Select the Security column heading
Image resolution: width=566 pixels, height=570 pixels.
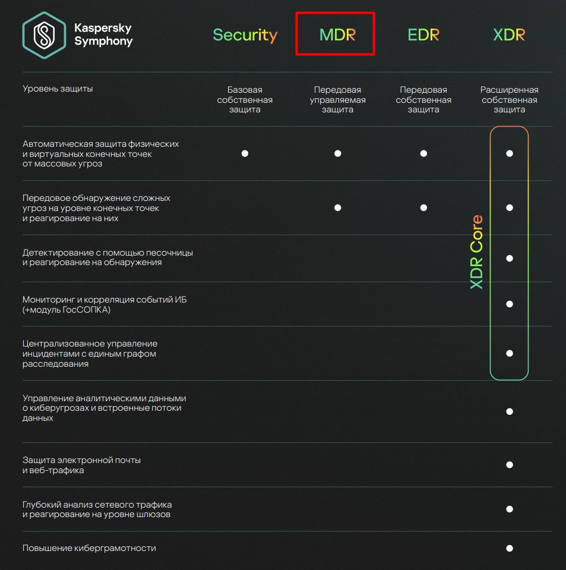(x=245, y=35)
